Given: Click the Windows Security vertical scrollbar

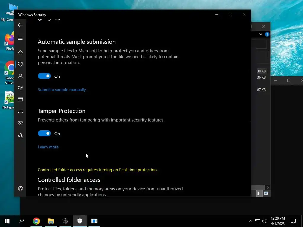Looking at the screenshot, I should pyautogui.click(x=250, y=95).
